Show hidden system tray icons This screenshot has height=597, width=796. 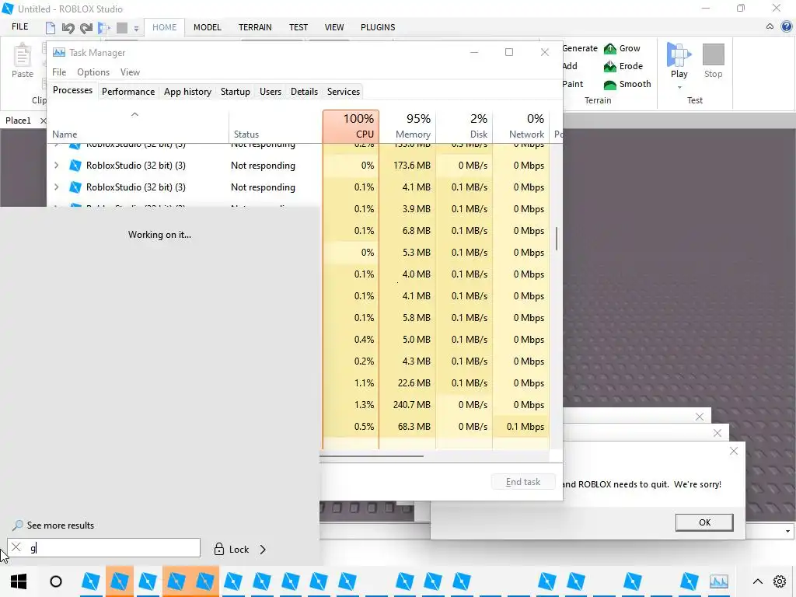[757, 581]
